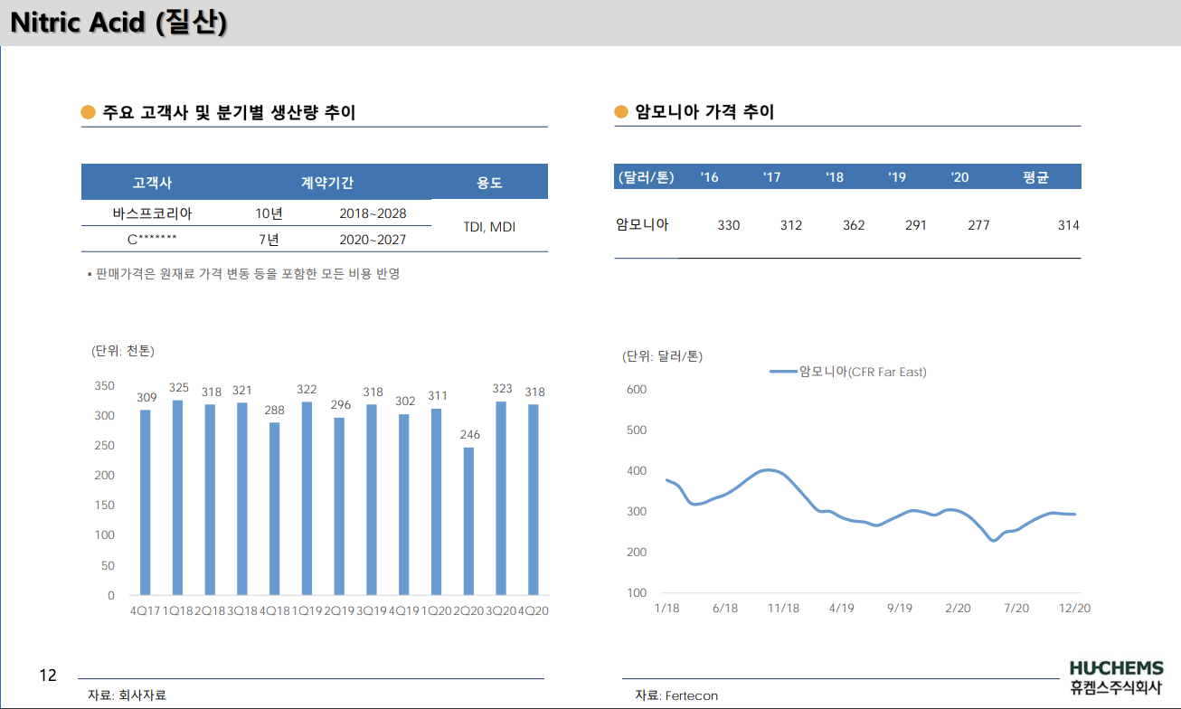The image size is (1181, 709).
Task: Click the TDI, MDI usage cell
Action: 489,226
